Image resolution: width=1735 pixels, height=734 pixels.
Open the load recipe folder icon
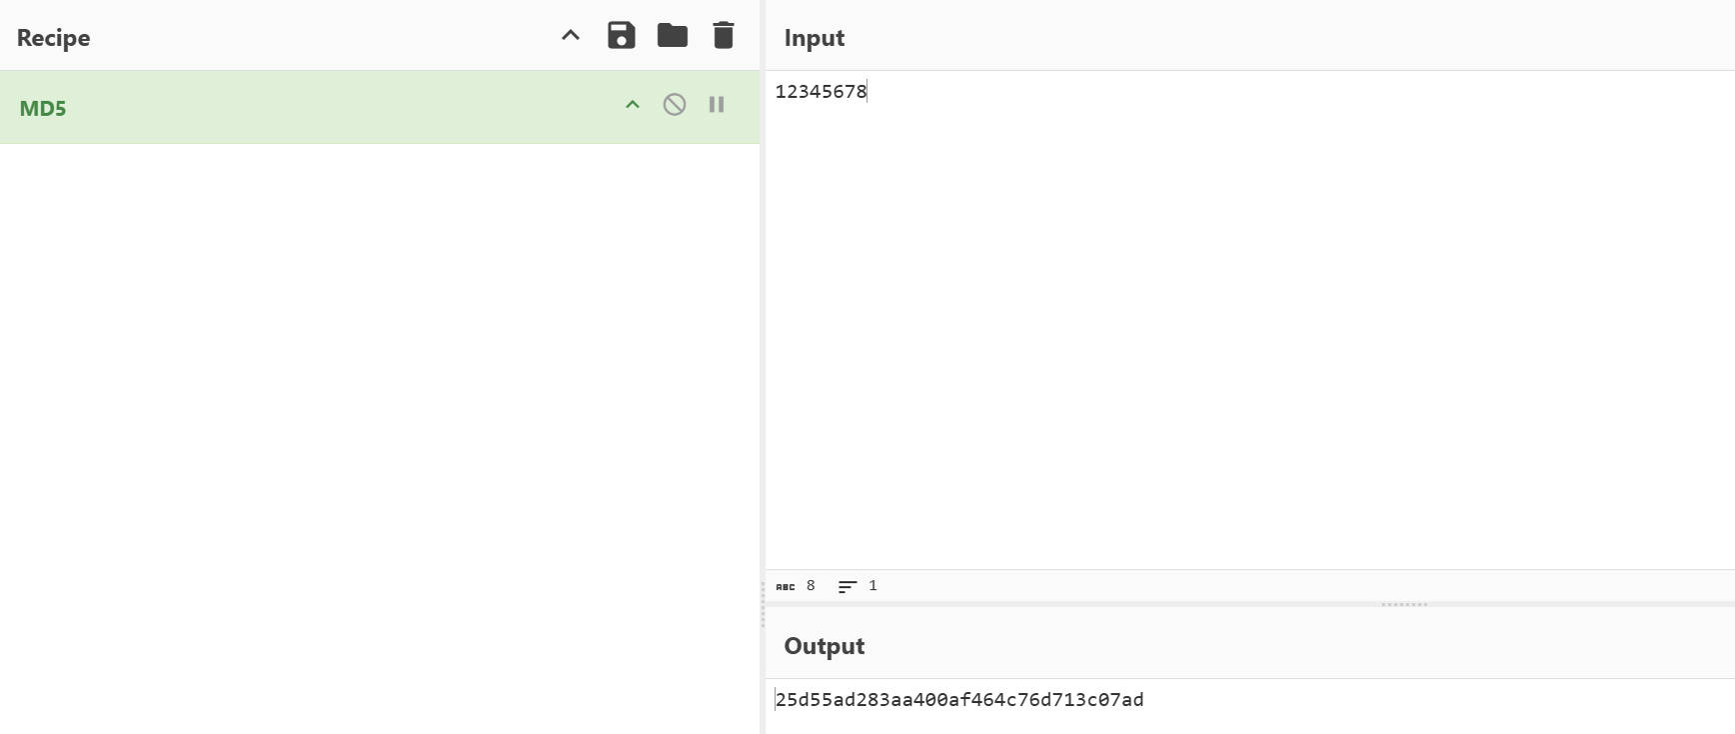pyautogui.click(x=672, y=36)
